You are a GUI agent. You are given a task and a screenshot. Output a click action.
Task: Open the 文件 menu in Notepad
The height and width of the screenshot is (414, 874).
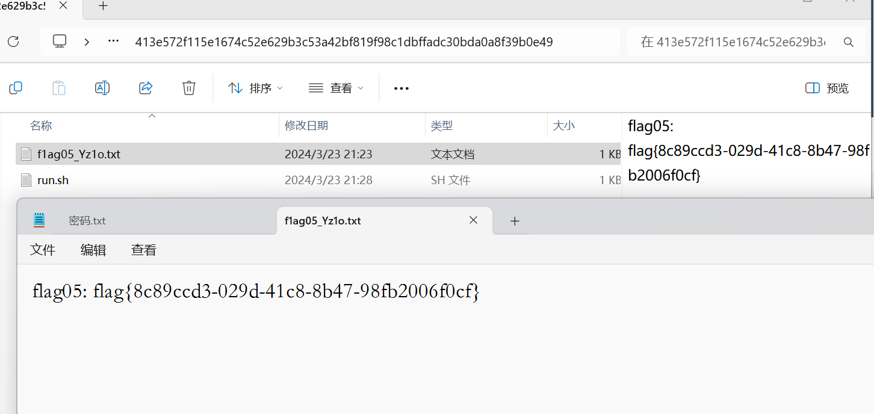(x=43, y=250)
